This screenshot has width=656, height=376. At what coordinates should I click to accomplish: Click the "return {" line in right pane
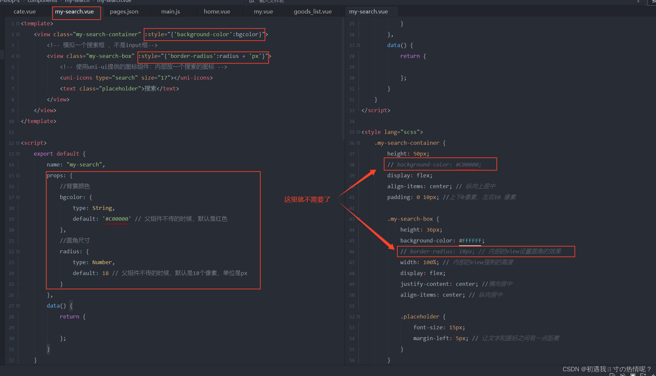413,56
